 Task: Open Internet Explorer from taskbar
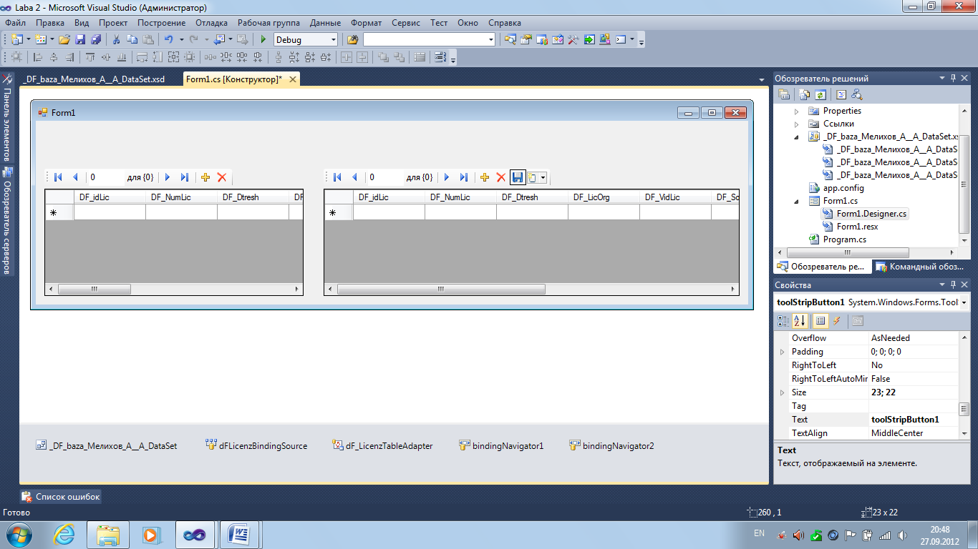pos(64,534)
